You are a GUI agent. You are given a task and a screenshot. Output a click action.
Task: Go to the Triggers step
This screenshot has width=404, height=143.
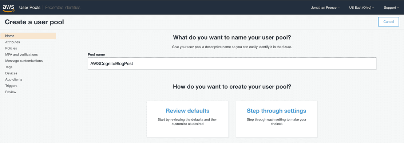pos(11,86)
